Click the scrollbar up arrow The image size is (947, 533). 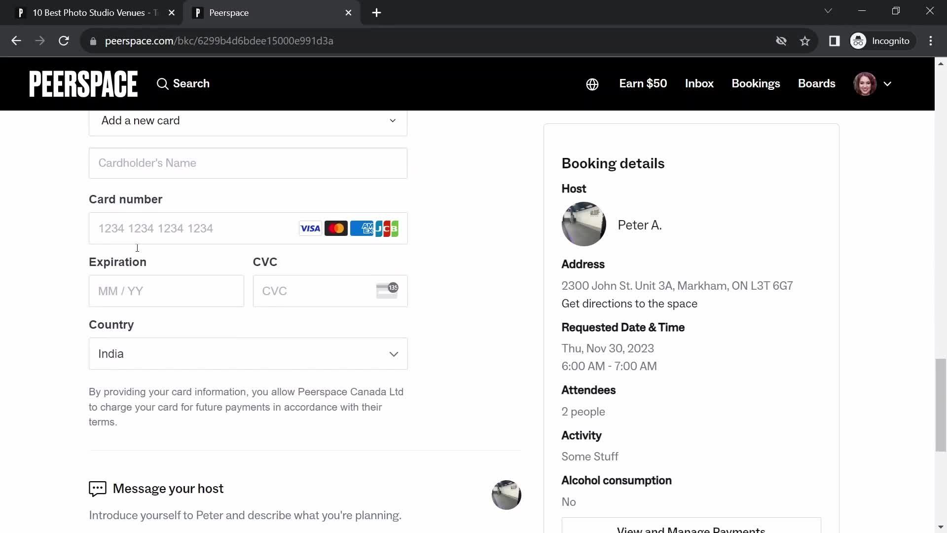[941, 64]
